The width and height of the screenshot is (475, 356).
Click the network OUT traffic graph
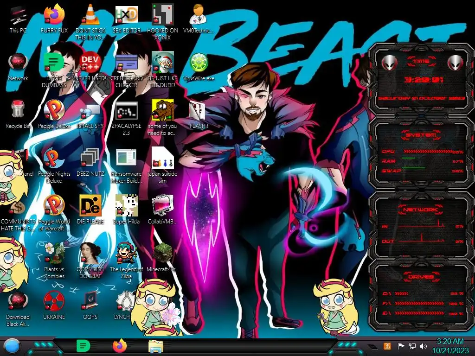pos(421,238)
